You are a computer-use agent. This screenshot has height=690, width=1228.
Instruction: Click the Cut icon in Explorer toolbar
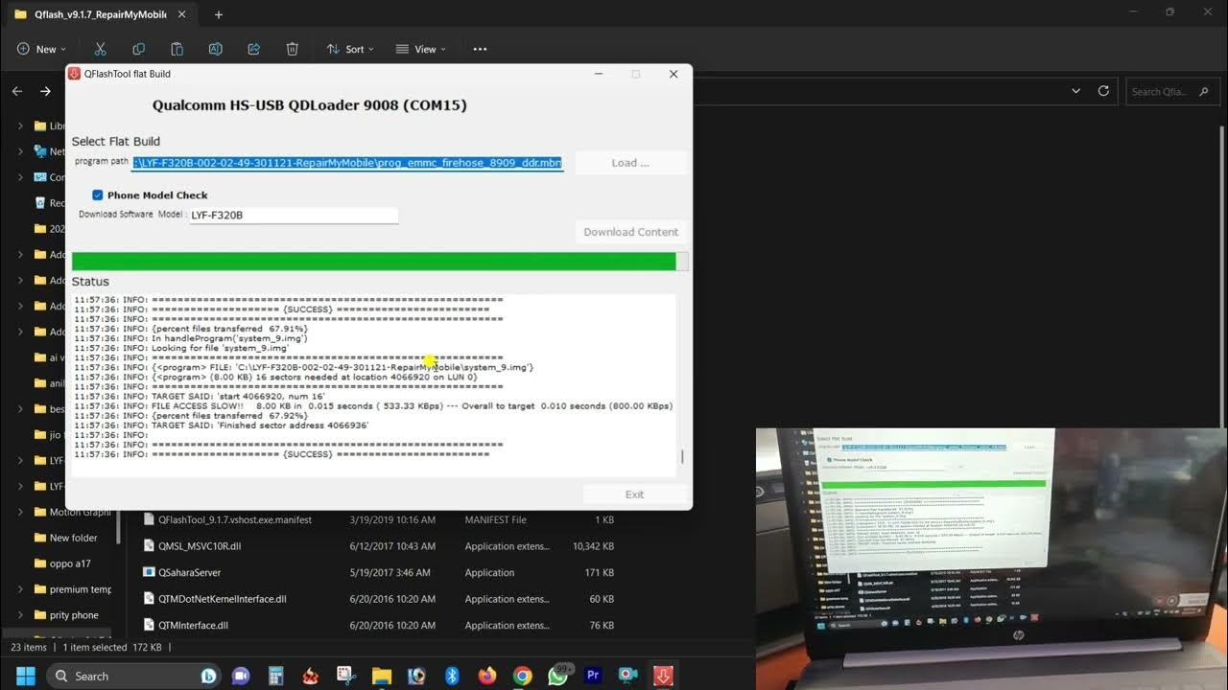(x=100, y=49)
